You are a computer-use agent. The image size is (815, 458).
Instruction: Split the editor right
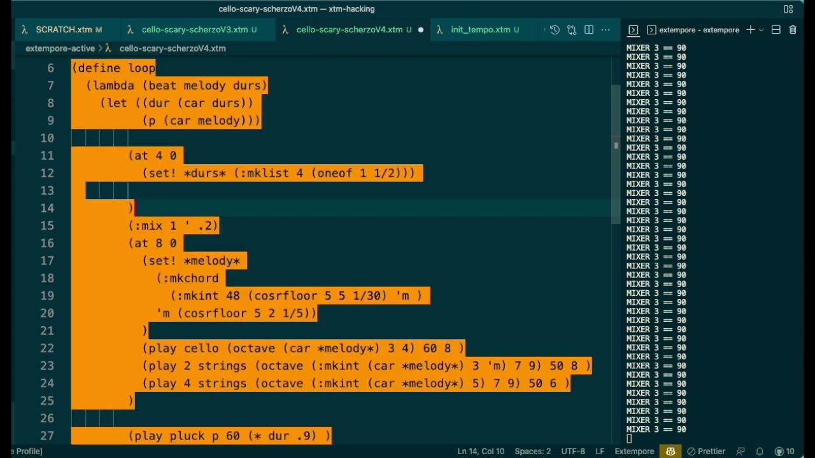589,30
